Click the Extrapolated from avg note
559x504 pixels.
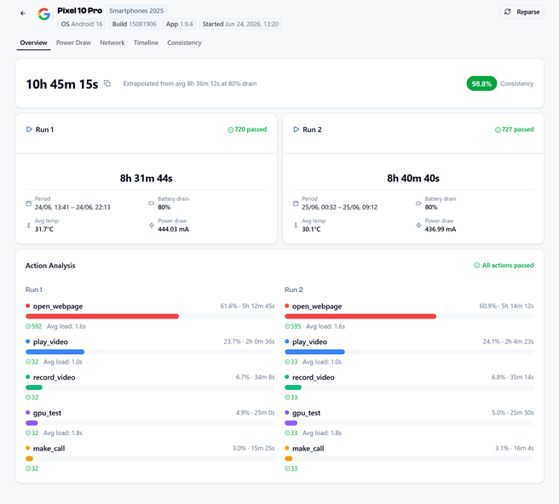(x=190, y=83)
